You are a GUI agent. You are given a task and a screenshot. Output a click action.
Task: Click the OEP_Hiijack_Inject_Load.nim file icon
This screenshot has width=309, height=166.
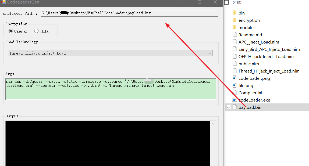234,56
